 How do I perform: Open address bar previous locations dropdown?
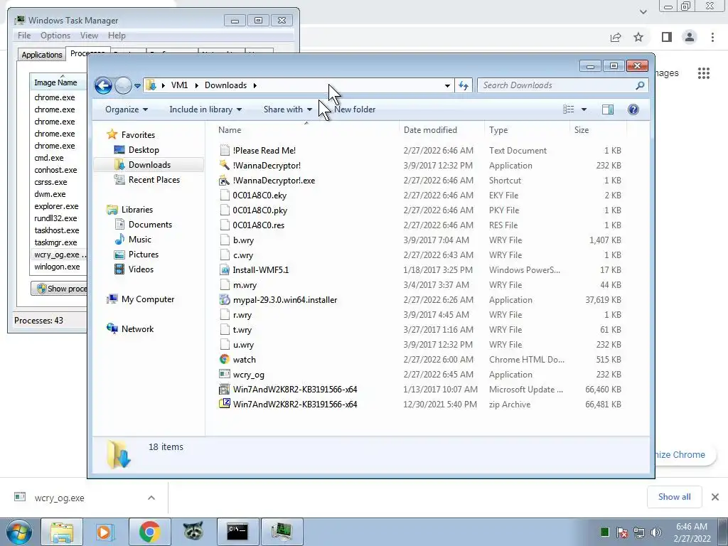click(447, 85)
